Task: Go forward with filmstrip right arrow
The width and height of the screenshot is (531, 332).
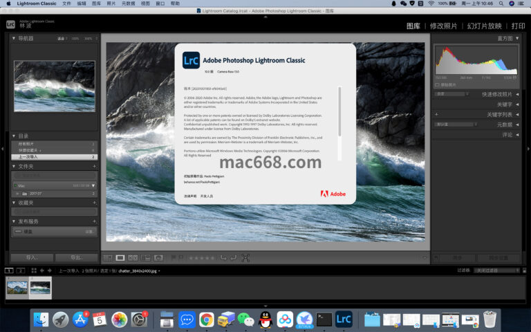Action: click(x=50, y=270)
